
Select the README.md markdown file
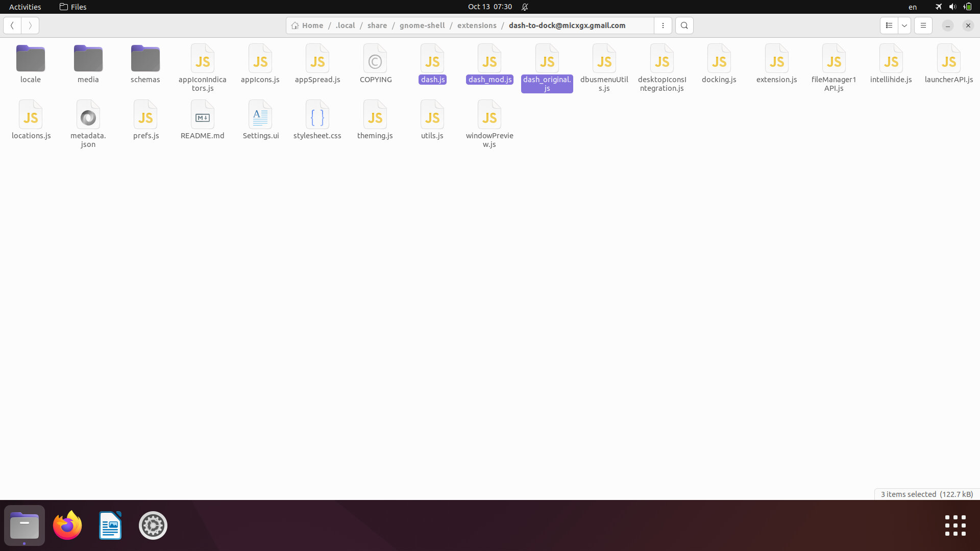pos(202,116)
